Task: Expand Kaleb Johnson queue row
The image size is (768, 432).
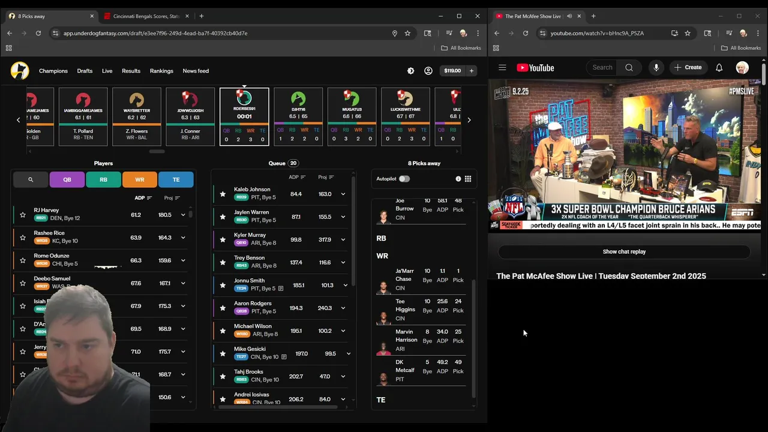Action: tap(343, 194)
